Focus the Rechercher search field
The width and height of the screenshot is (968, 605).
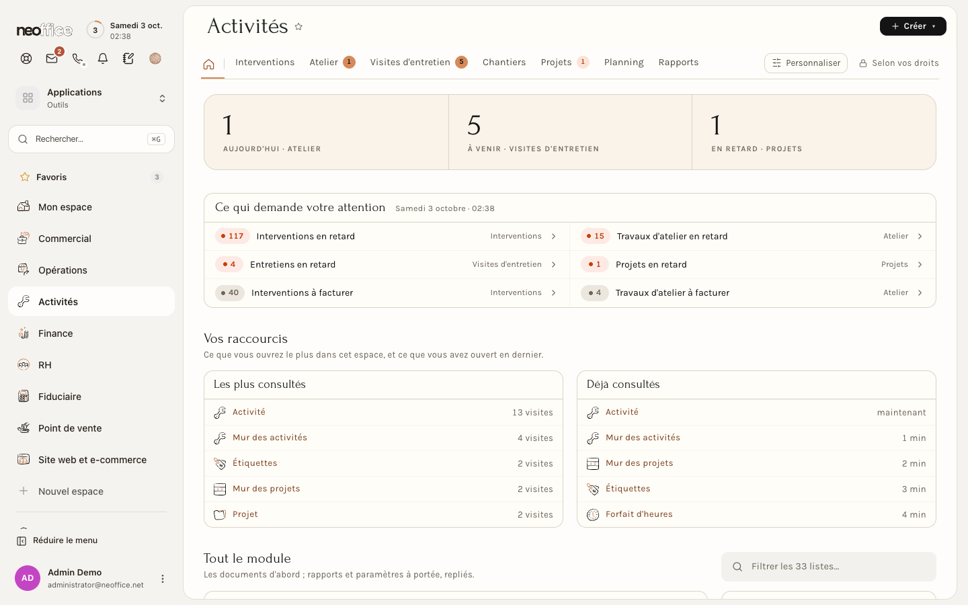pyautogui.click(x=91, y=139)
